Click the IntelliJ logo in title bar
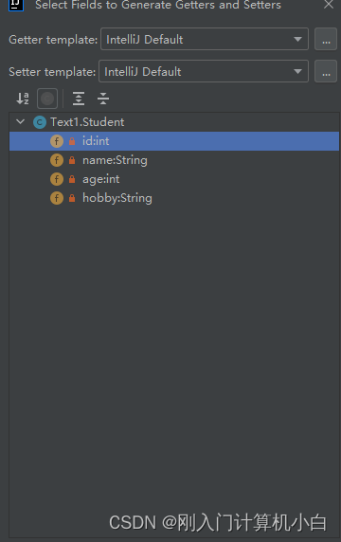This screenshot has height=542, width=341. point(16,5)
